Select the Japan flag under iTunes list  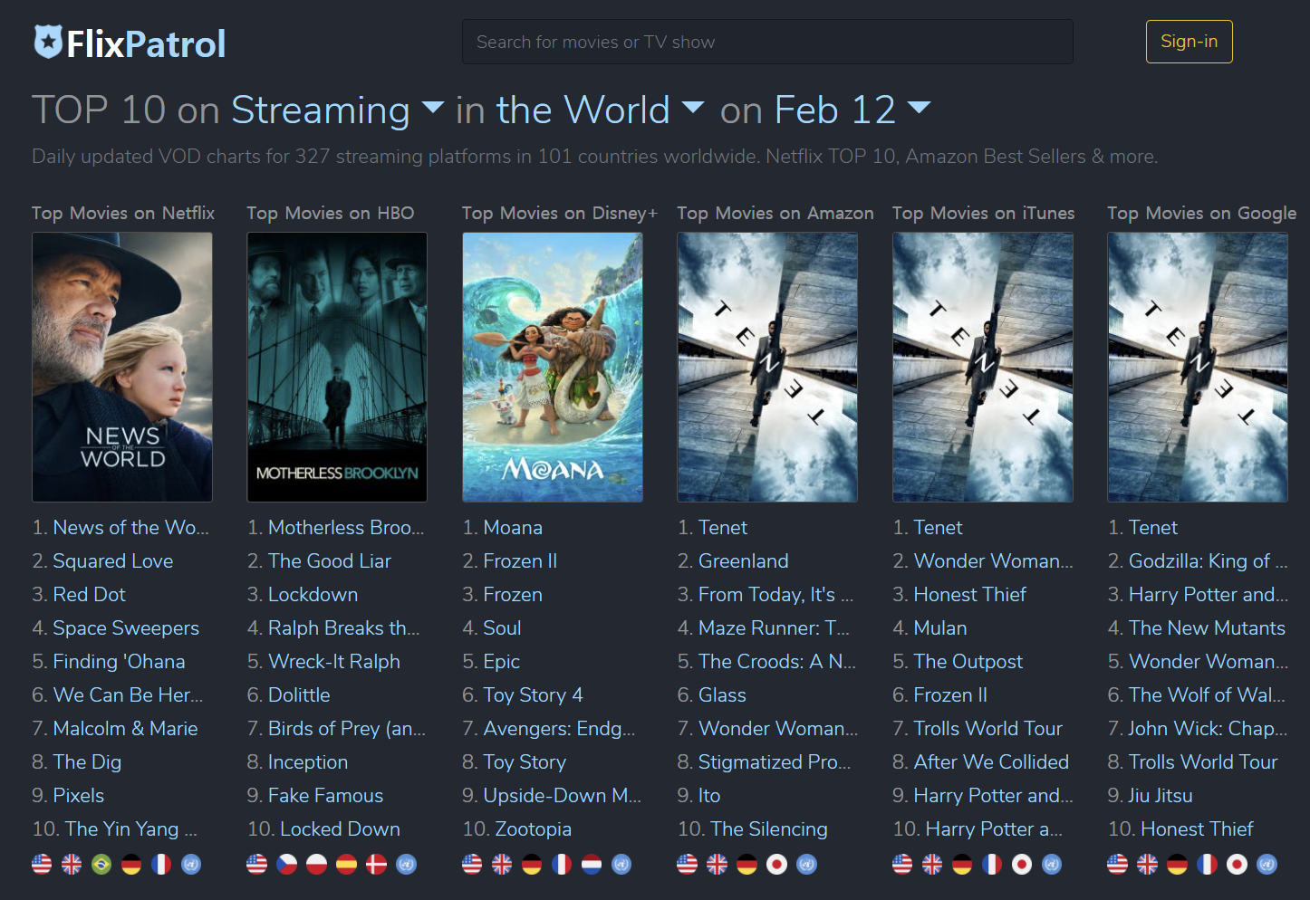coord(1022,864)
